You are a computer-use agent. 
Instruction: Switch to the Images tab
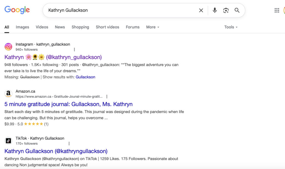(x=22, y=27)
